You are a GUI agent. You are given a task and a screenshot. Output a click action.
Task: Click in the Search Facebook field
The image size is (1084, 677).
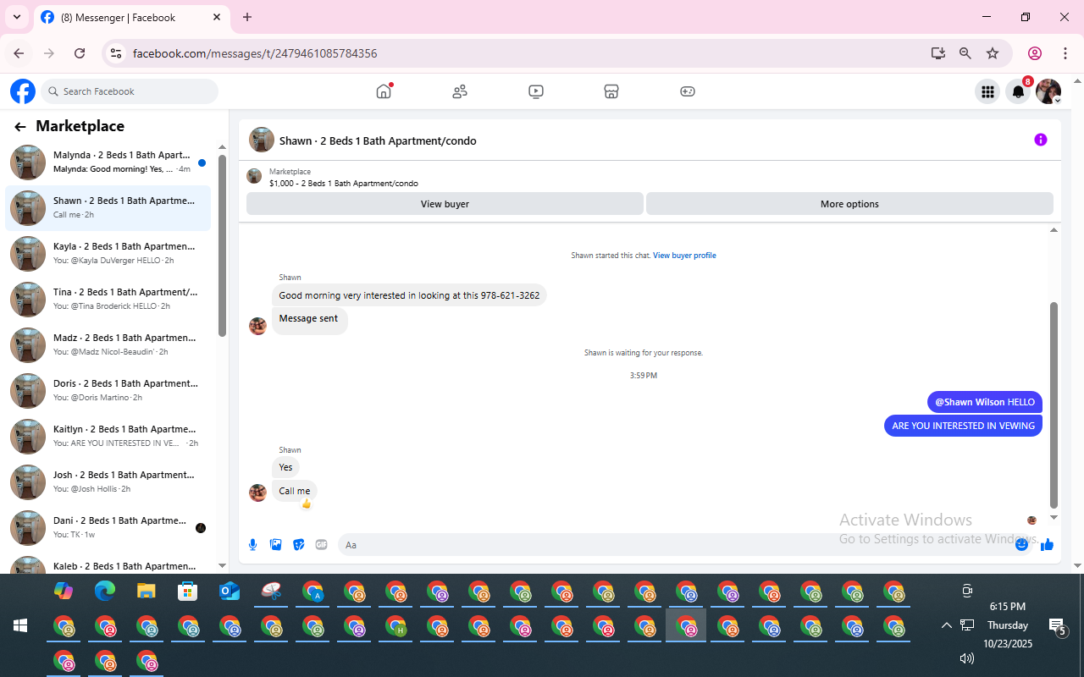click(129, 91)
